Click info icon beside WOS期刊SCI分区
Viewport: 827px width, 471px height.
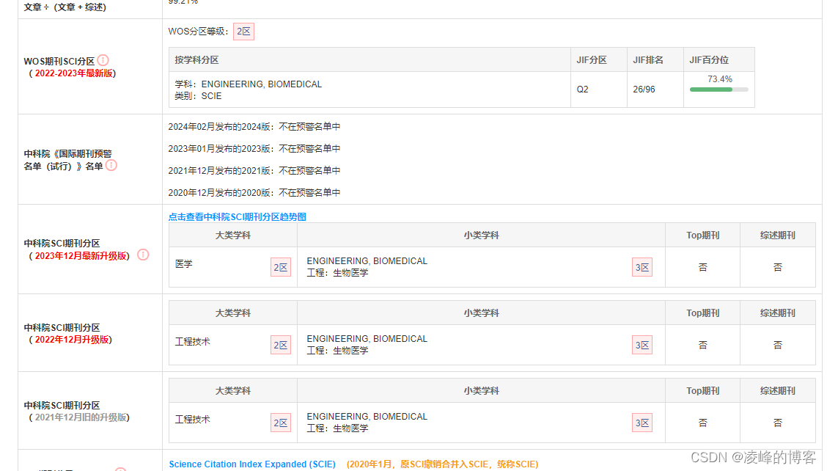tap(103, 60)
